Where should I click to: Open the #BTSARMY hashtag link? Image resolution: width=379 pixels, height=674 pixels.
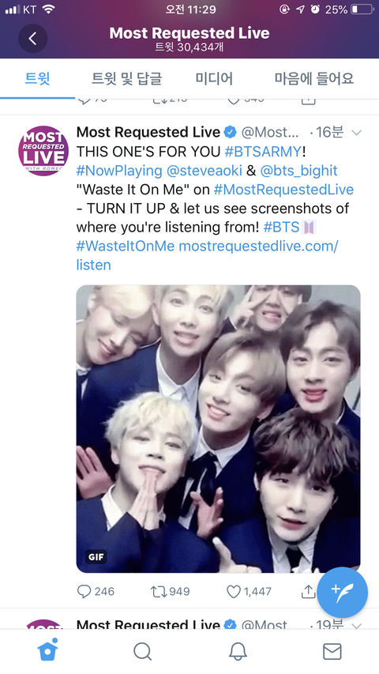point(265,151)
